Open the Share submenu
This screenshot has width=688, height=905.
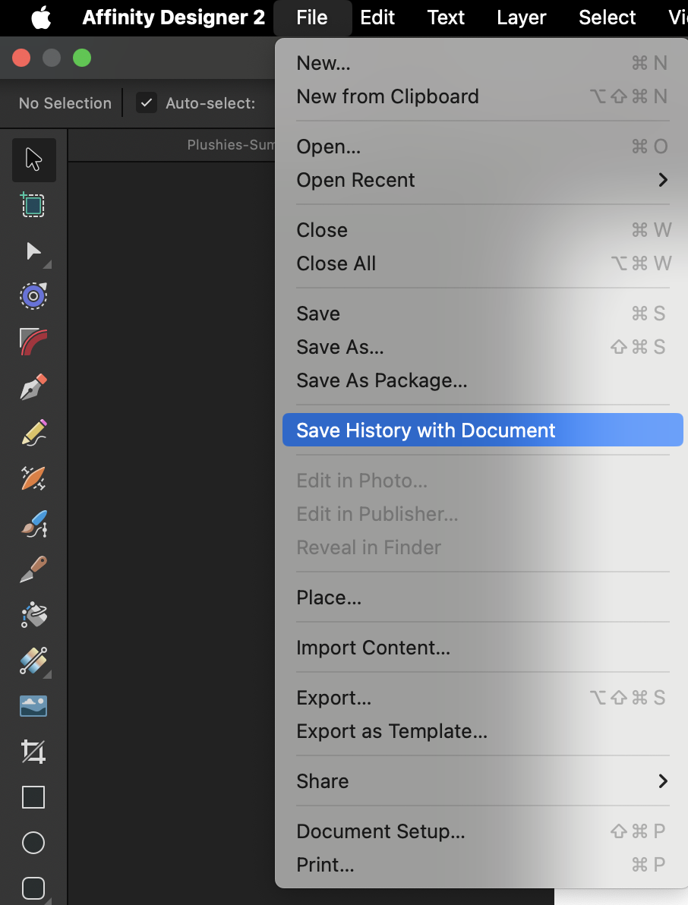point(483,780)
